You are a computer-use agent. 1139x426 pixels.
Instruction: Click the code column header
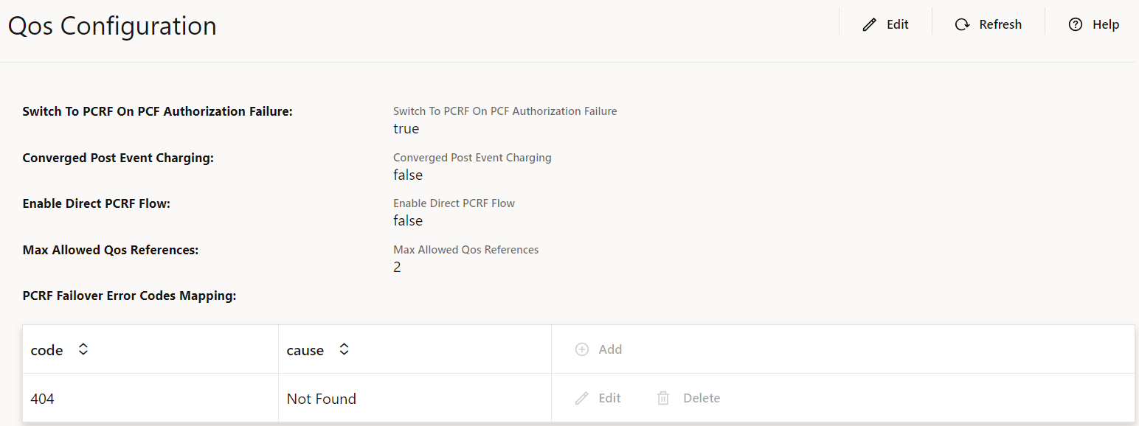[x=47, y=351]
